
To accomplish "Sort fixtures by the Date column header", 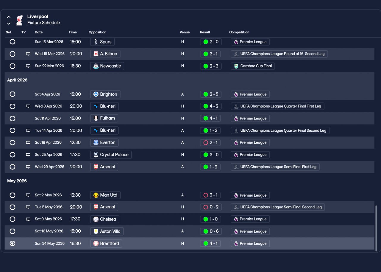I will tap(39, 32).
